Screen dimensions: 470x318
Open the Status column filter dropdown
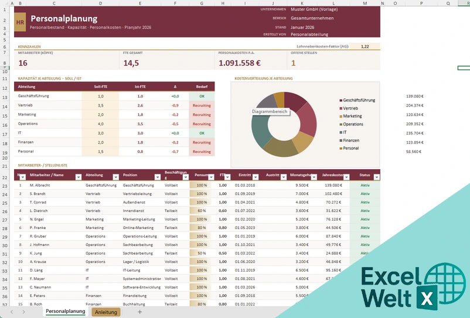pos(376,177)
